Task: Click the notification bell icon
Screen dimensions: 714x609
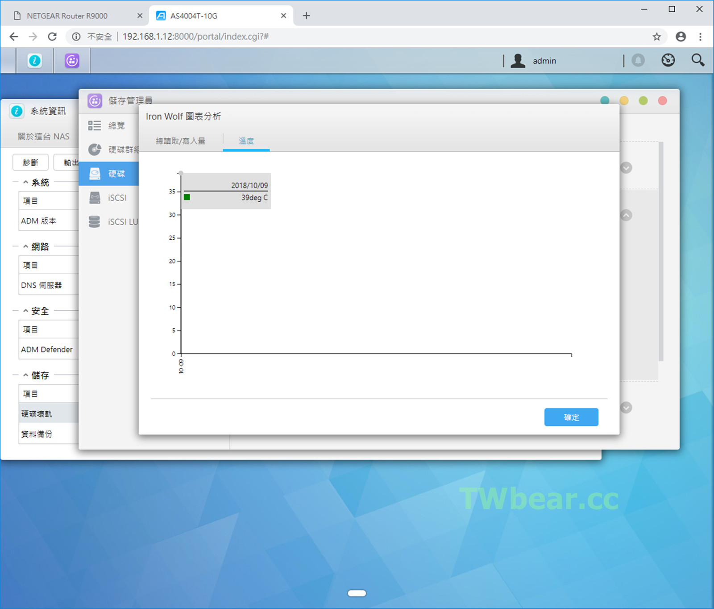Action: click(x=638, y=60)
